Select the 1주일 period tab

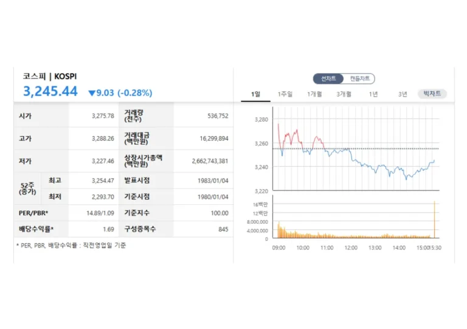[x=285, y=94]
